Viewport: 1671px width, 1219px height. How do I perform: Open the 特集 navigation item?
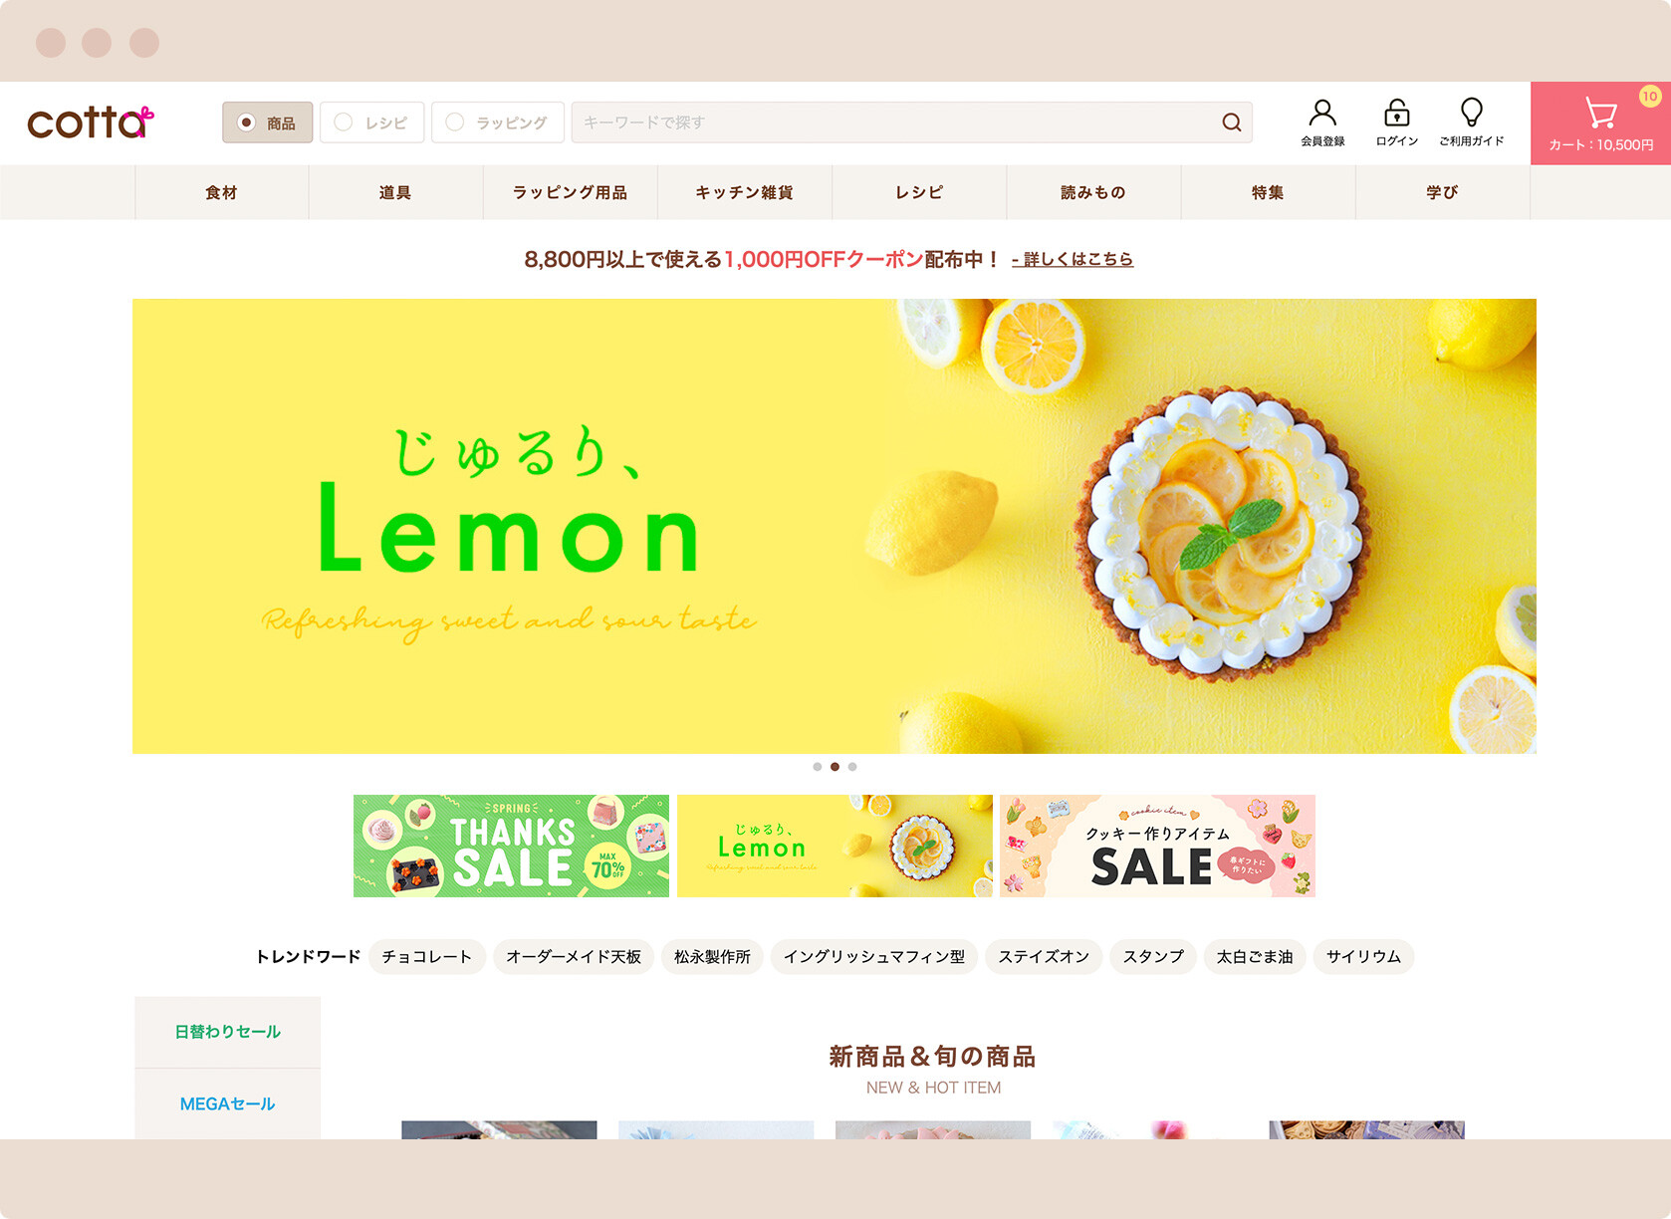coord(1268,192)
